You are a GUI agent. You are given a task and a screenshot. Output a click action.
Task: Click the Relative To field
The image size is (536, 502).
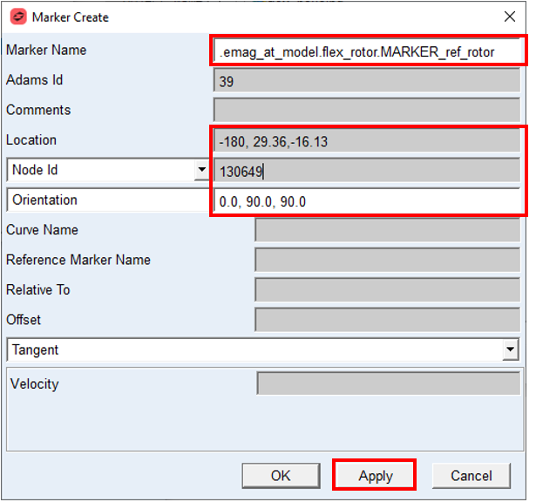click(388, 290)
